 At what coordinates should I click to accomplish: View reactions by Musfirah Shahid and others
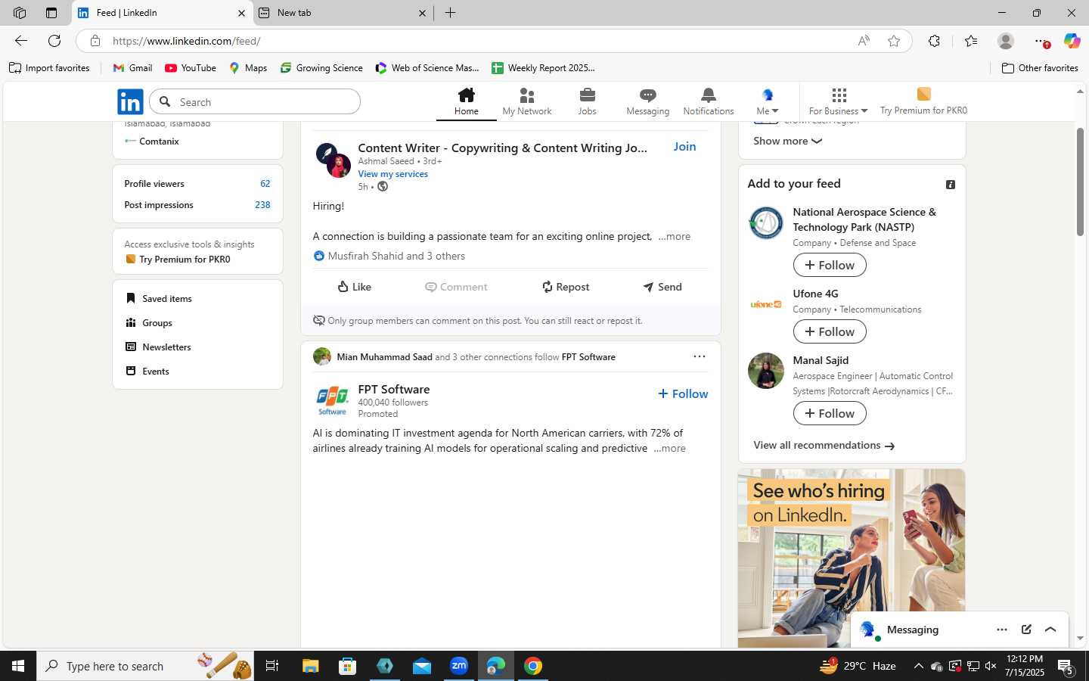[x=396, y=256]
